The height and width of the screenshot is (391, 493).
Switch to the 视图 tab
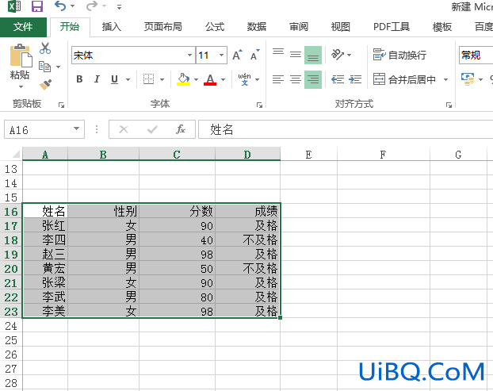pyautogui.click(x=341, y=27)
